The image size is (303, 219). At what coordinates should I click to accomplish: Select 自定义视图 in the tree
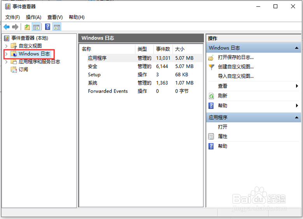click(x=30, y=46)
